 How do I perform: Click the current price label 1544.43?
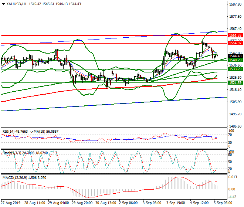coord(235,56)
